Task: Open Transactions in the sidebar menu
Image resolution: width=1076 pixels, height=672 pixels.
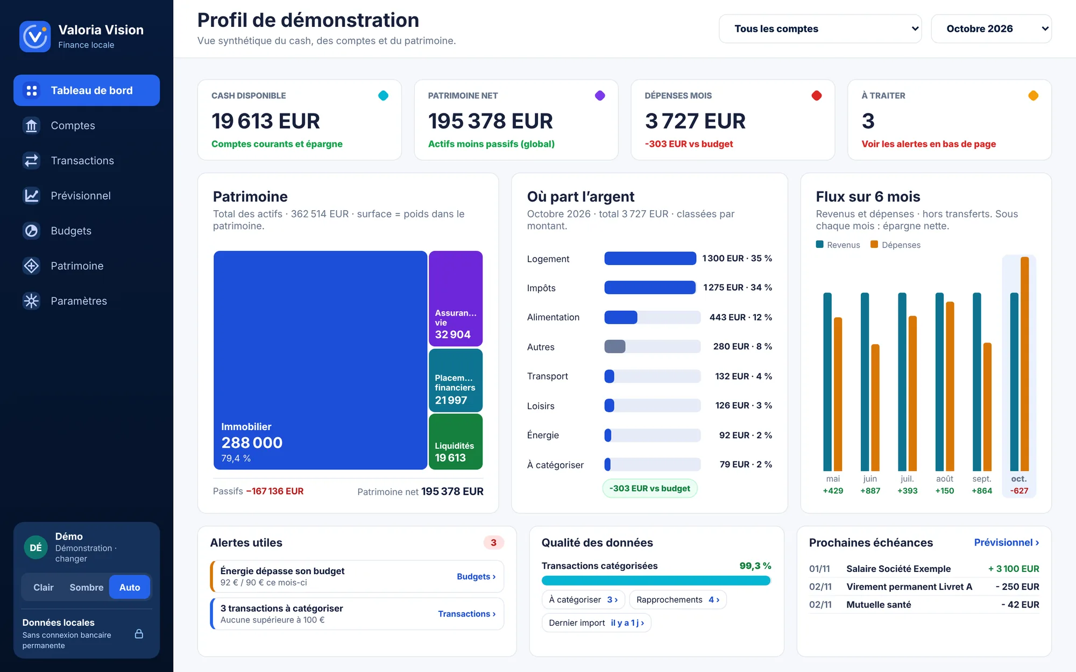Action: 87,160
